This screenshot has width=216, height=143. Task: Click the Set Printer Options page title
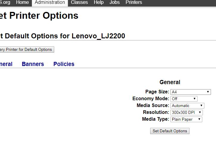coord(39,15)
